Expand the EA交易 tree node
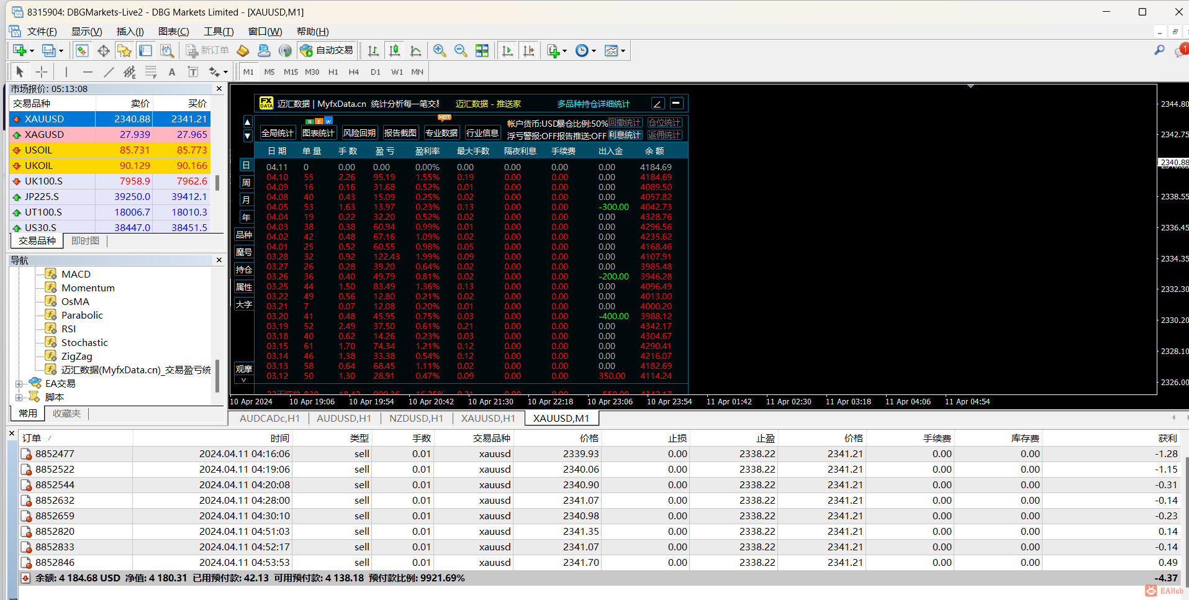The width and height of the screenshot is (1189, 600). coord(19,384)
